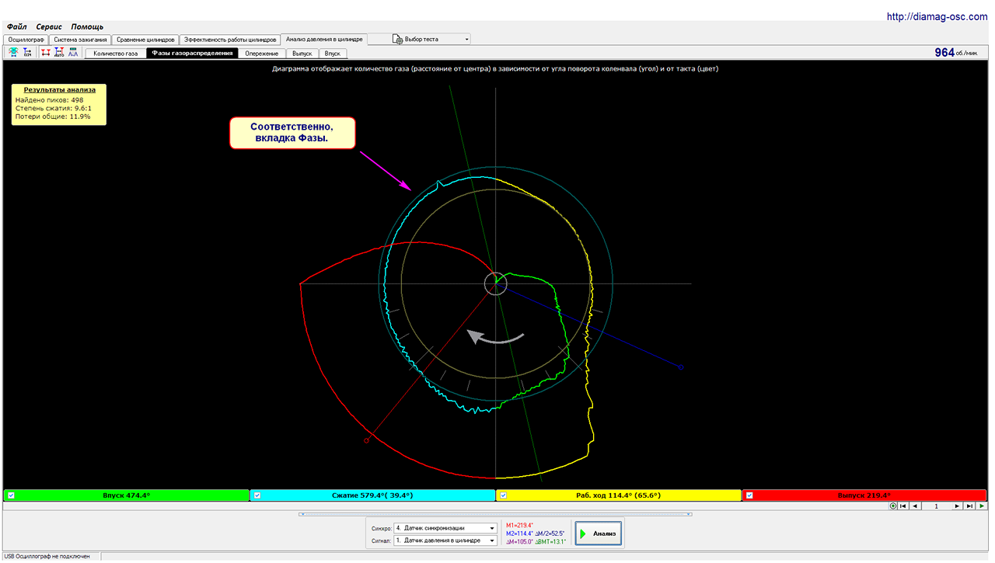
Task: Start playback with green play arrow
Action: [x=982, y=506]
